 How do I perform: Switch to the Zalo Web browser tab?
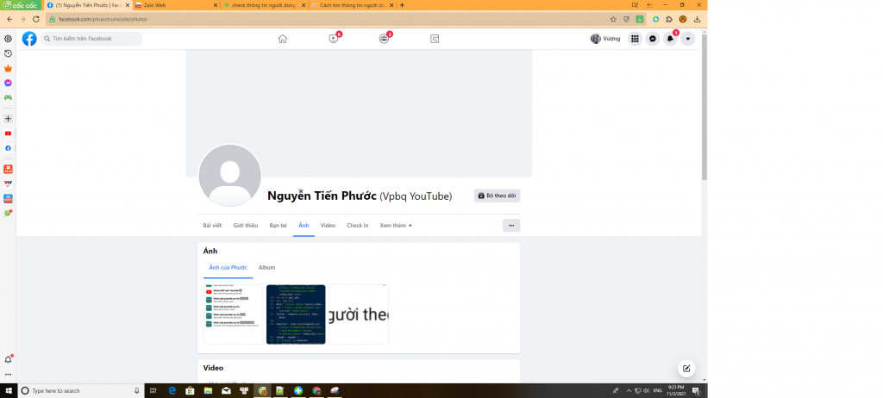tap(172, 5)
